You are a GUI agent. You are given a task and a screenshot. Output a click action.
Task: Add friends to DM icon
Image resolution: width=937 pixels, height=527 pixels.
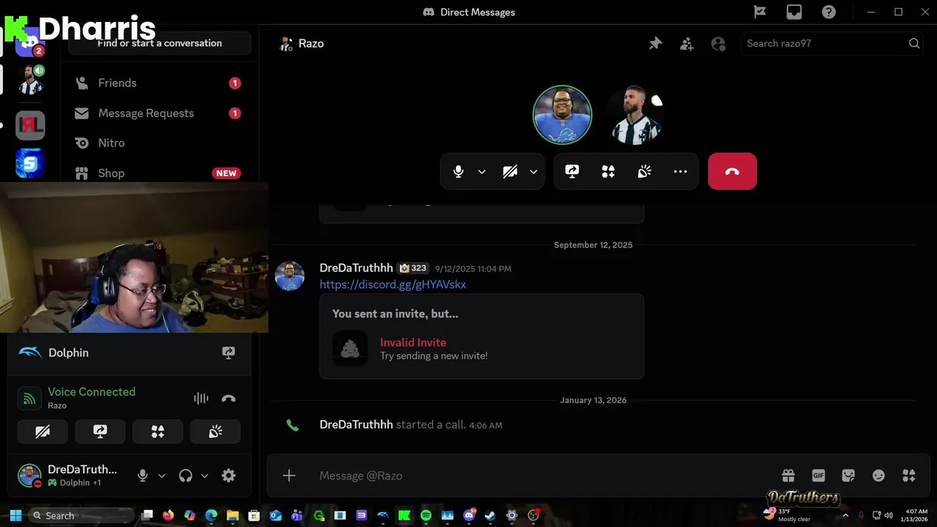point(687,44)
